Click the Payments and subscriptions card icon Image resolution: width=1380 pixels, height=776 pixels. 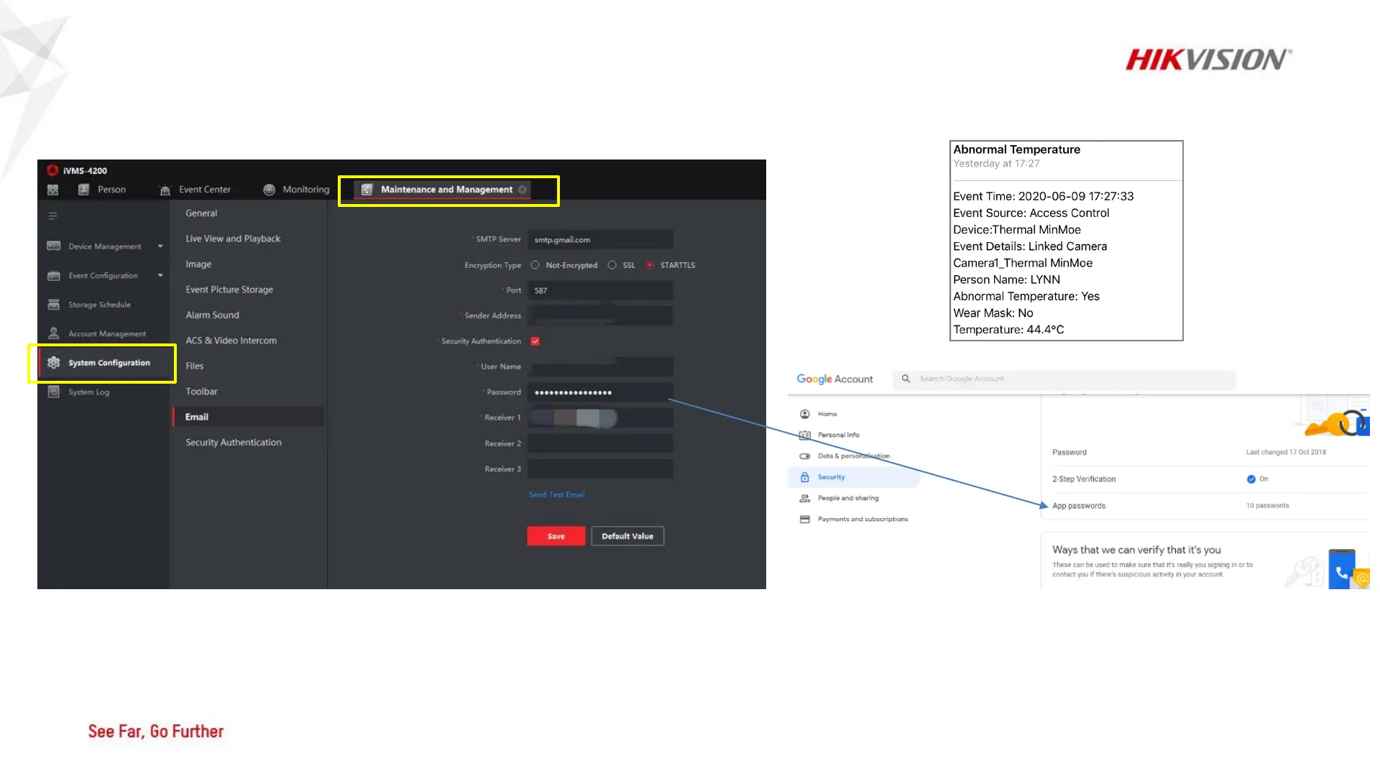pos(805,519)
